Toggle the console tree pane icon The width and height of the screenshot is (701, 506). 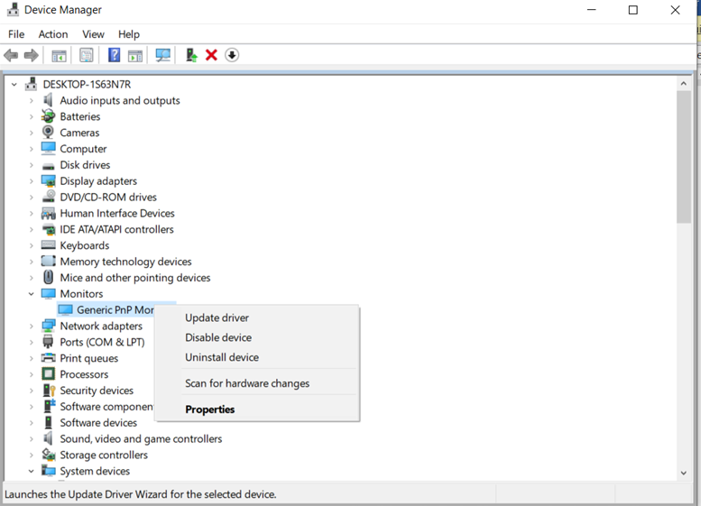(x=59, y=55)
